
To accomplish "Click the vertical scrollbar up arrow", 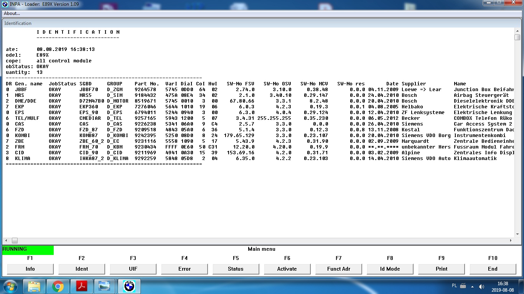I will pos(517,30).
